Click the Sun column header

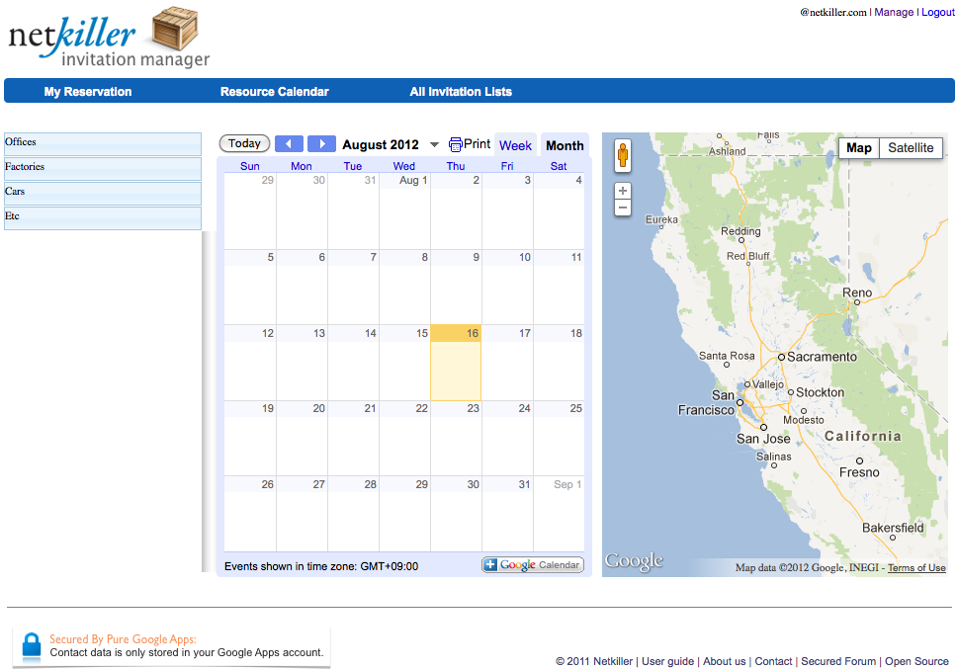tap(250, 166)
